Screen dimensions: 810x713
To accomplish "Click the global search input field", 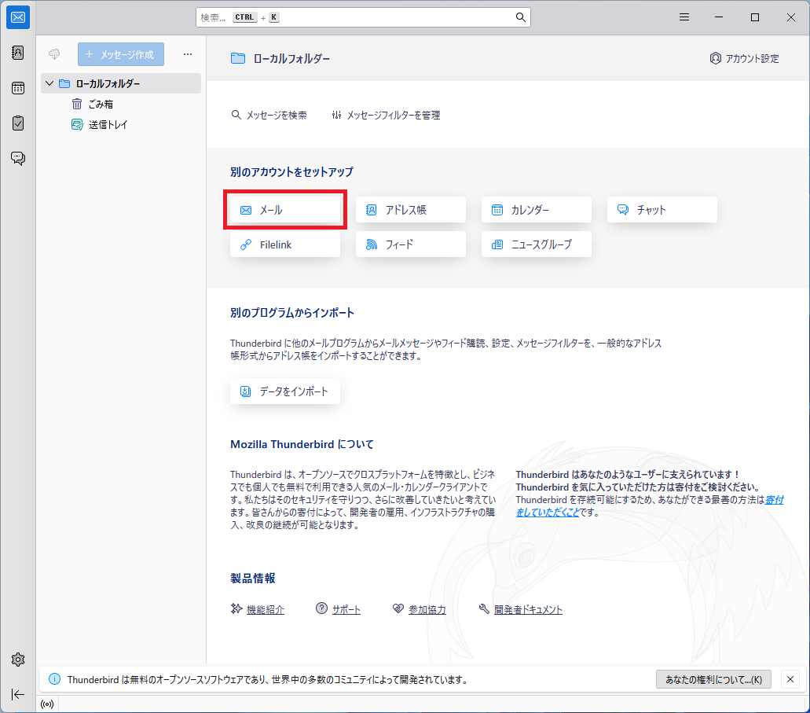I will (x=363, y=17).
